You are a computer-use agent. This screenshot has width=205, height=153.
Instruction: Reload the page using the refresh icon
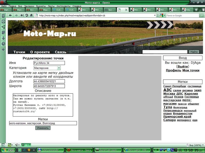pyautogui.click(x=27, y=16)
